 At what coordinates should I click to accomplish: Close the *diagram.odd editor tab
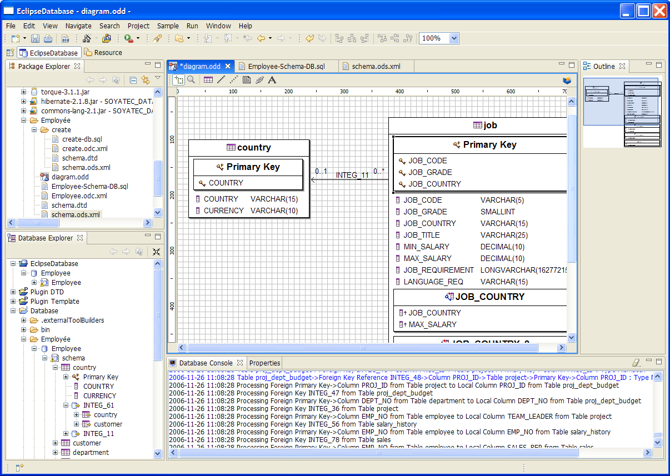pos(228,66)
